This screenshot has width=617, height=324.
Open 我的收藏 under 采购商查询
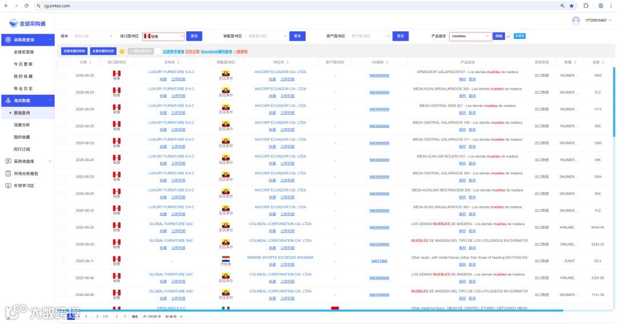(23, 77)
